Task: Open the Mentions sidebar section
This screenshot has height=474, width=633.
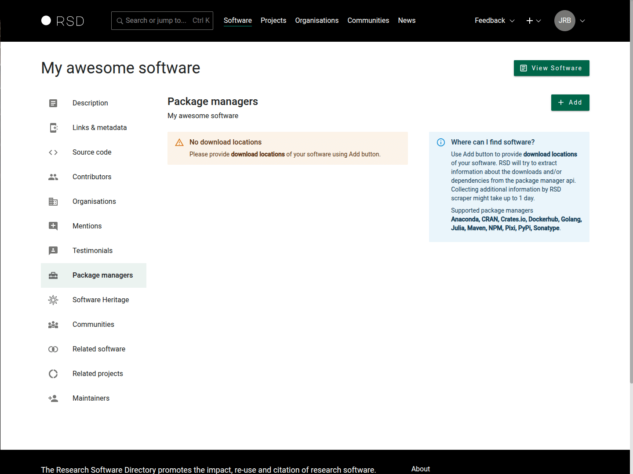Action: (87, 226)
